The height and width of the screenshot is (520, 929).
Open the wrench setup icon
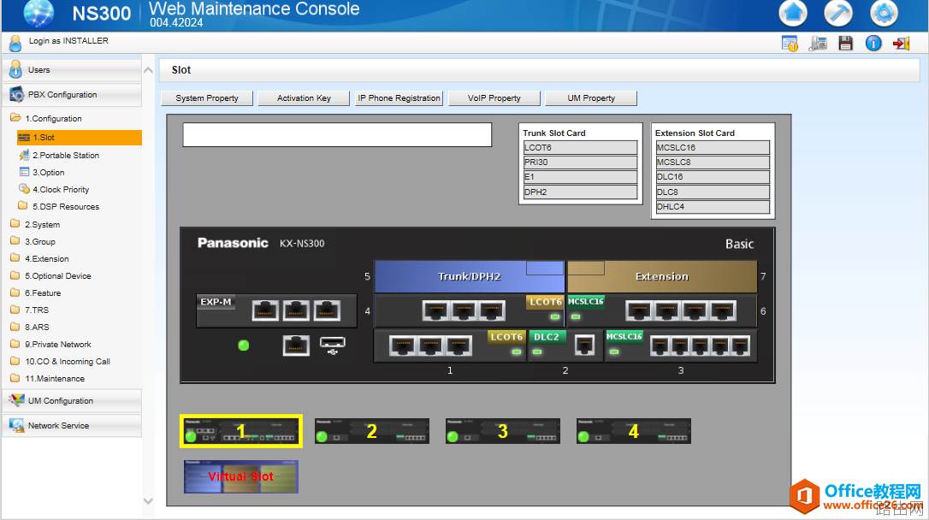click(838, 13)
